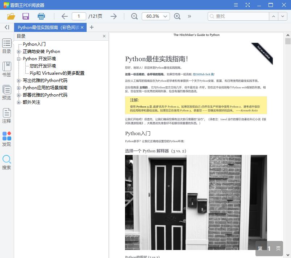Expand the 正确地安装 Python tree node
Image resolution: width=291 pixels, height=258 pixels.
pos(18,51)
